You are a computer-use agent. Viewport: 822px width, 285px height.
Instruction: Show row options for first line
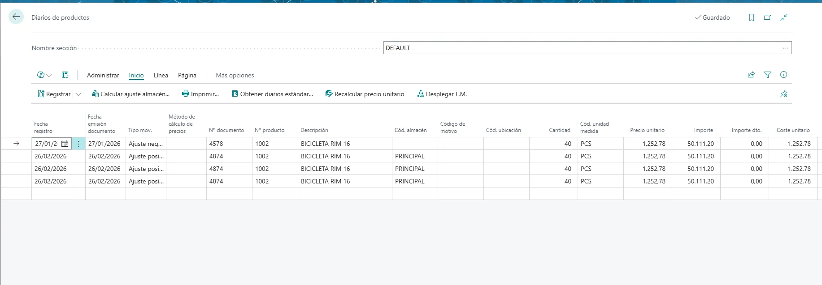tap(78, 144)
